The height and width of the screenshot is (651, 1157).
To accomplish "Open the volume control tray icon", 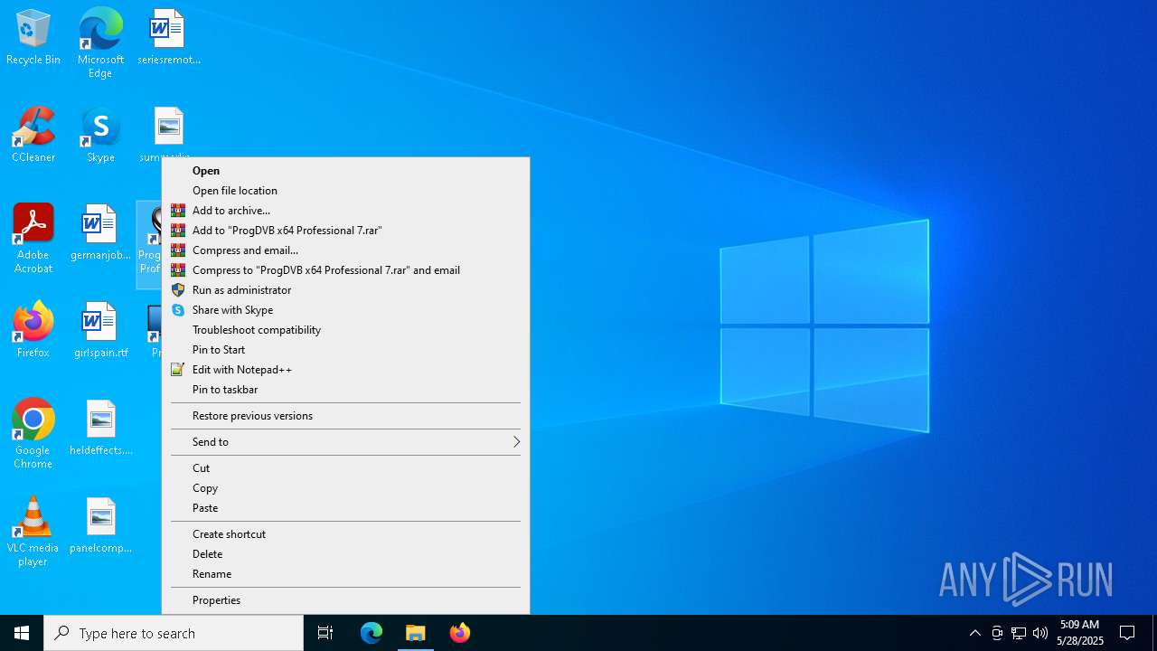I will [x=1040, y=633].
